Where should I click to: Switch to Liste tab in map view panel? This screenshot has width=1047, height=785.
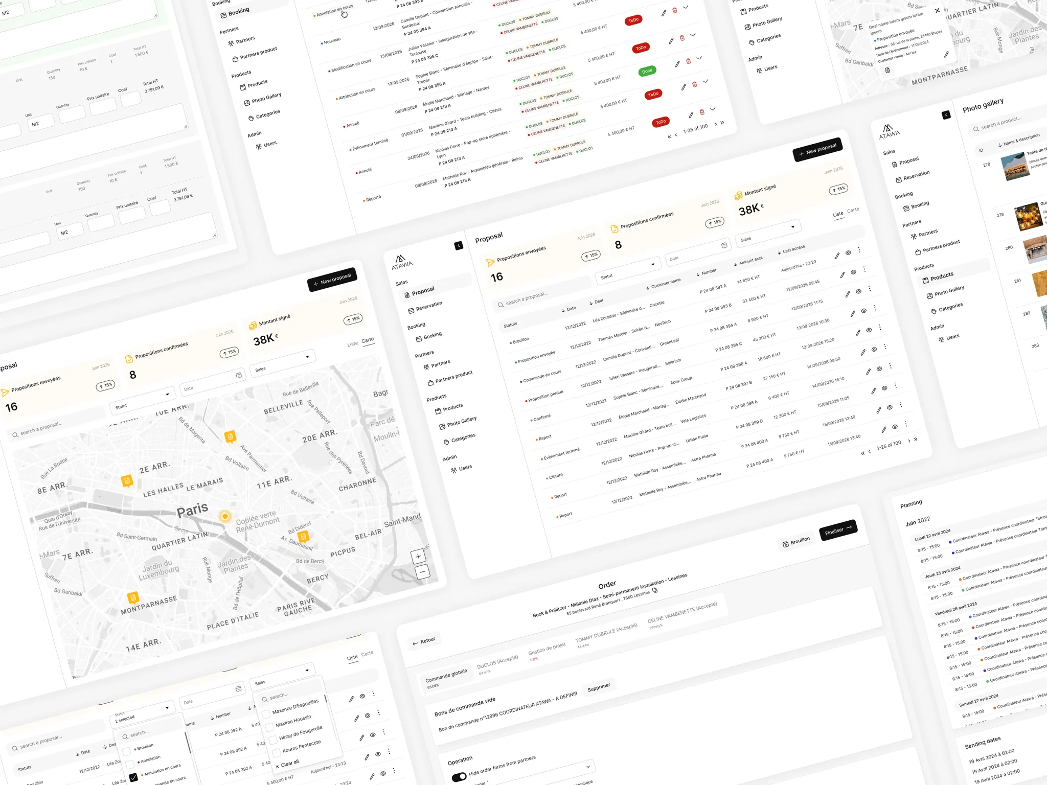click(352, 344)
